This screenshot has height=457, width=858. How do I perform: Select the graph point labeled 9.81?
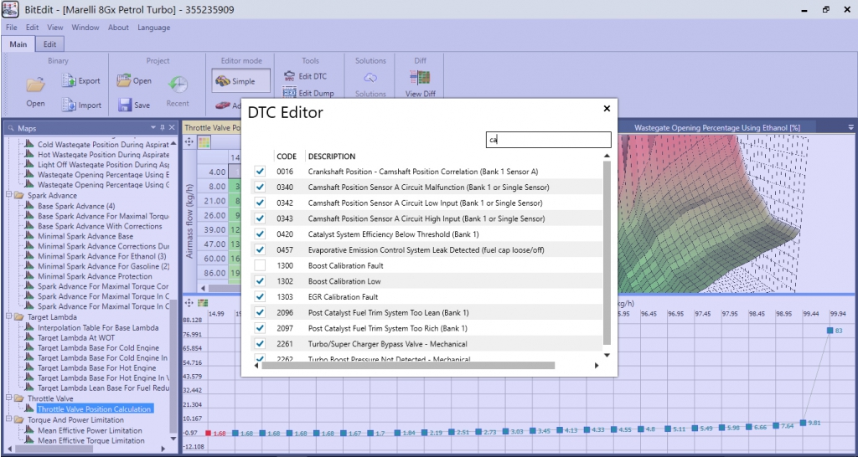(x=803, y=423)
